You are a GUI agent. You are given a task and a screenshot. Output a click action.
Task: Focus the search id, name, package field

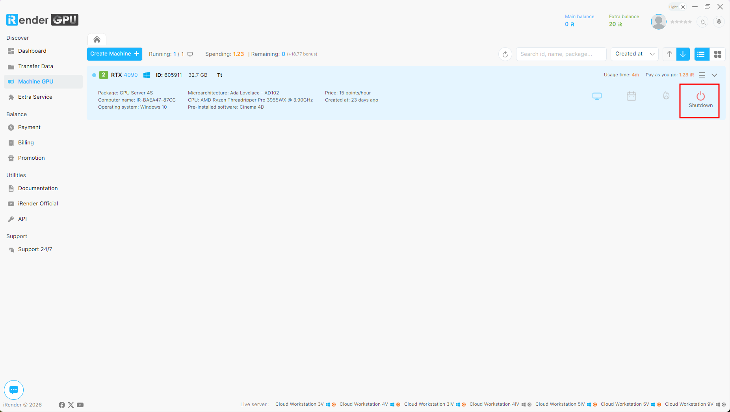(x=561, y=54)
